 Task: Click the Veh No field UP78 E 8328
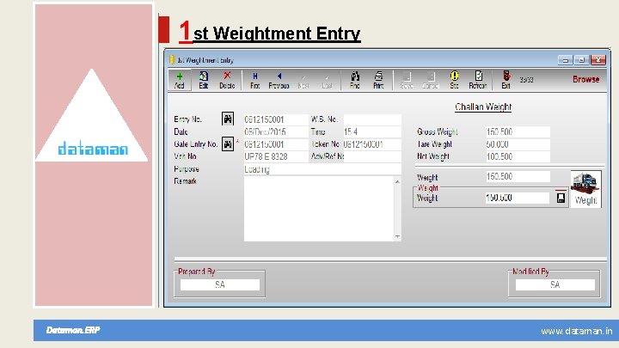[x=276, y=156]
